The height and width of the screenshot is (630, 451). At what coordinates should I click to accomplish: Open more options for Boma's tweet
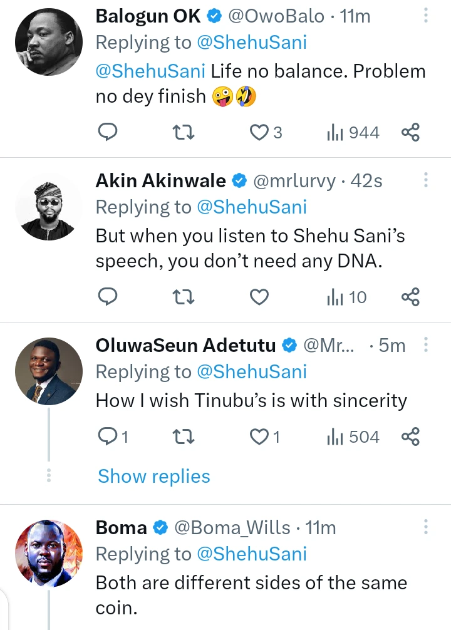tap(425, 528)
